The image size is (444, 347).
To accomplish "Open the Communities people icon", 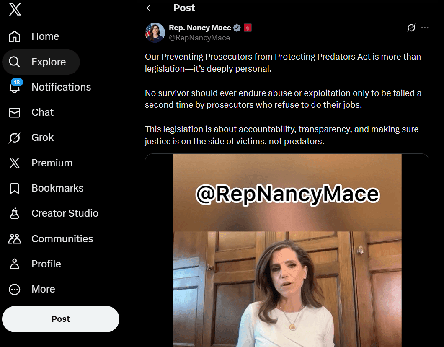I will pyautogui.click(x=14, y=239).
